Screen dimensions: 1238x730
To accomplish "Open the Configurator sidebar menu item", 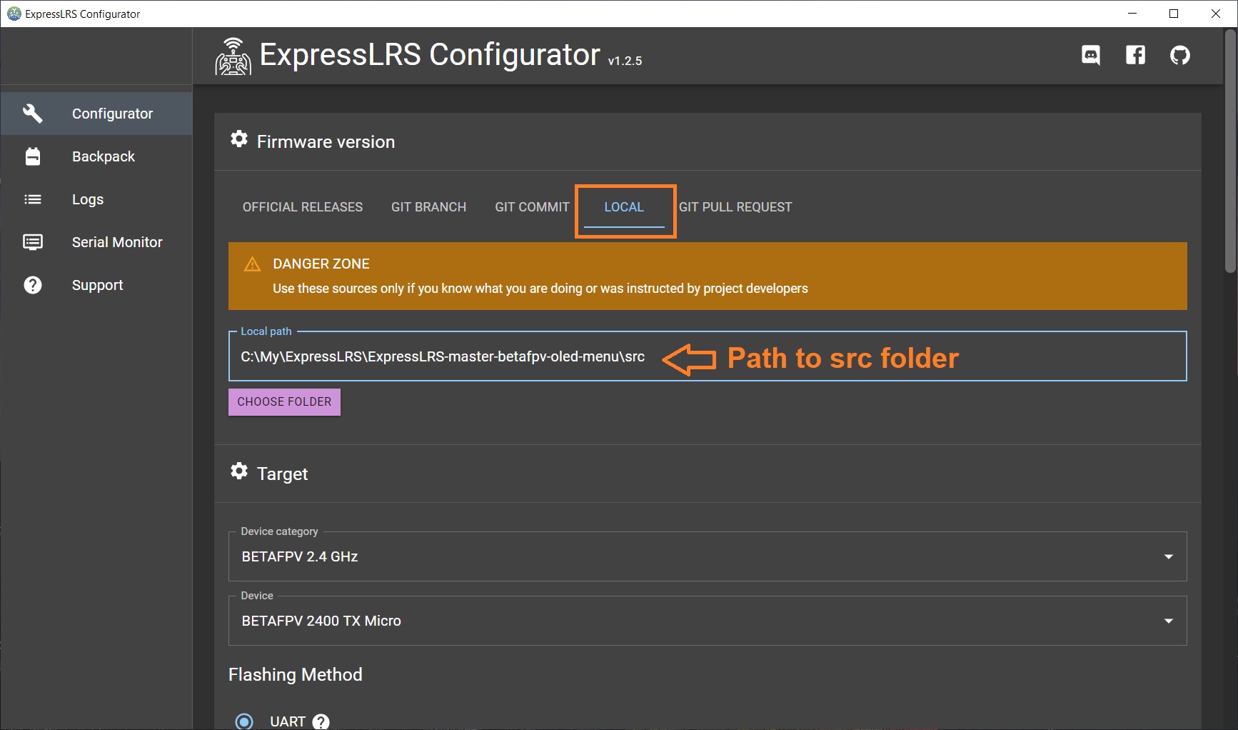I will (x=96, y=114).
